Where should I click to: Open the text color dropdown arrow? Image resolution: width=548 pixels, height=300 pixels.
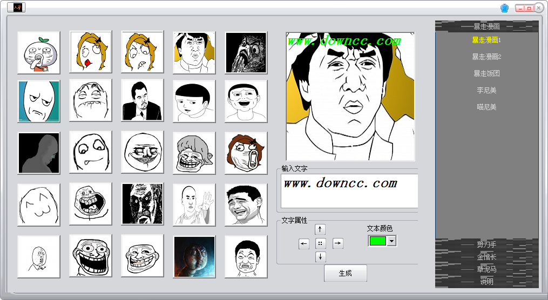[x=392, y=241]
